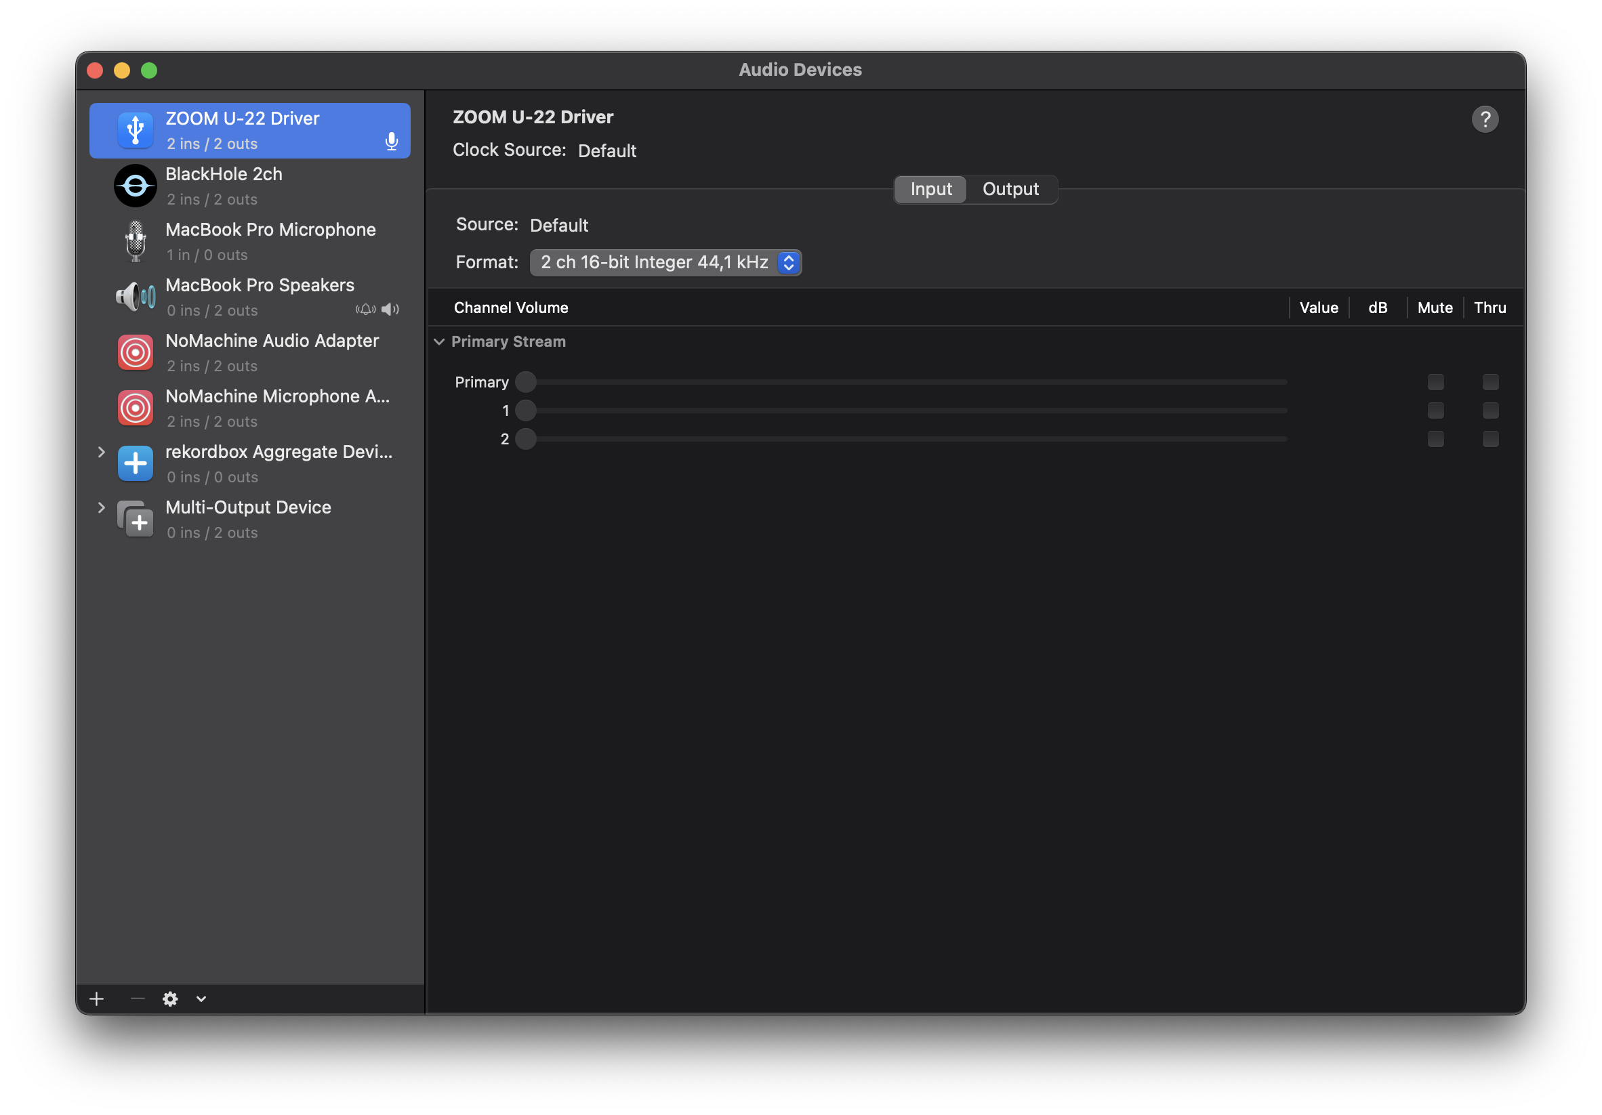Viewport: 1602px width, 1115px height.
Task: Click the Multi-Output Device icon
Action: point(136,520)
